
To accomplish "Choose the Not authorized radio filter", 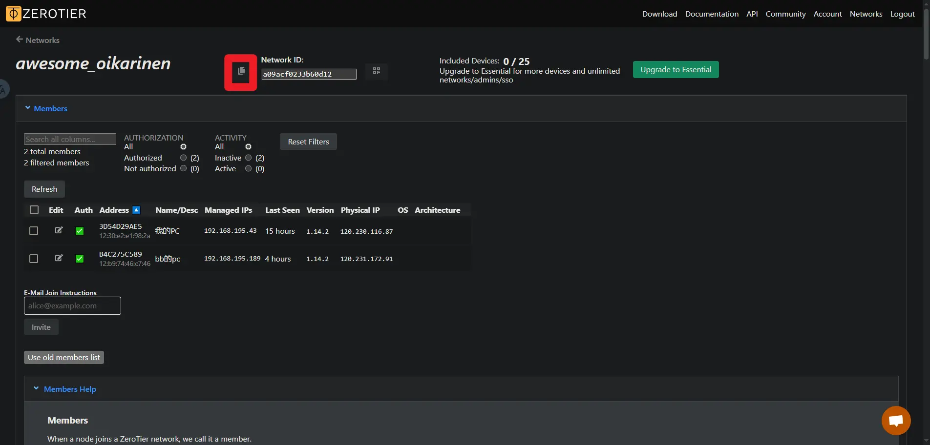I will [184, 168].
